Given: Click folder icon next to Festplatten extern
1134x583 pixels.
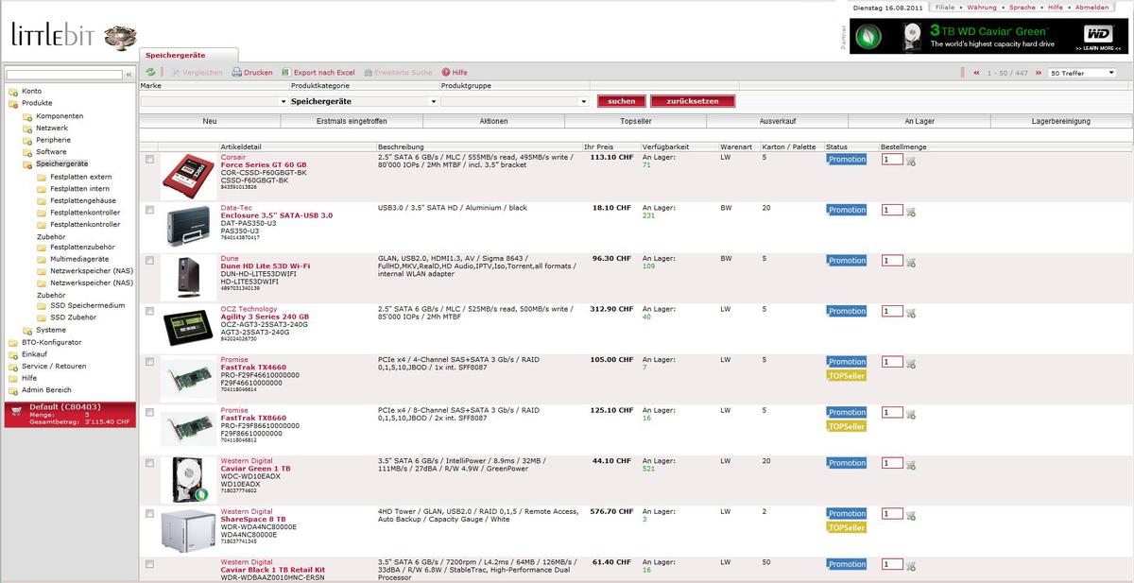Looking at the screenshot, I should [x=41, y=177].
